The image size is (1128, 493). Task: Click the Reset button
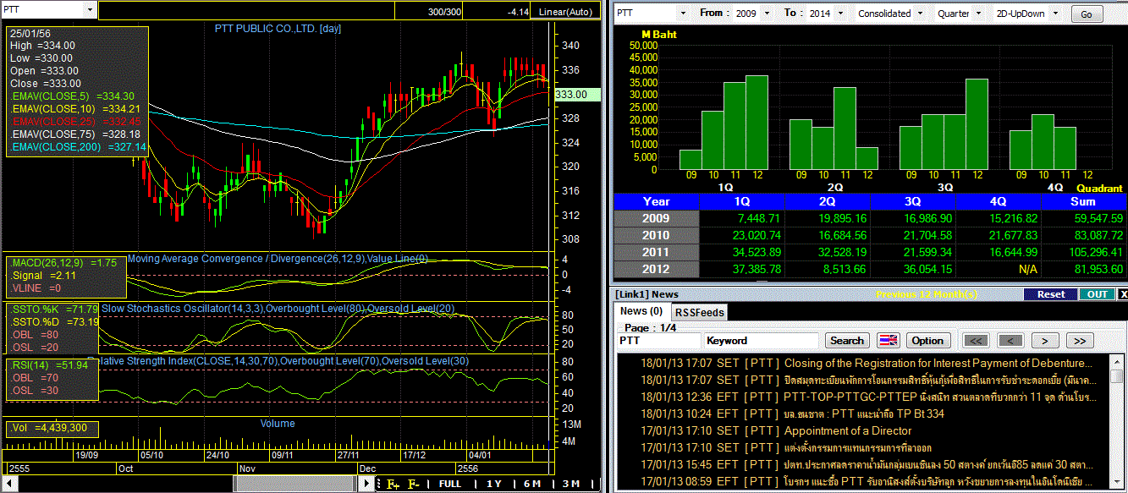point(1051,294)
